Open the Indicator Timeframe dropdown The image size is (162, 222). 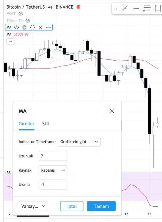click(79, 142)
